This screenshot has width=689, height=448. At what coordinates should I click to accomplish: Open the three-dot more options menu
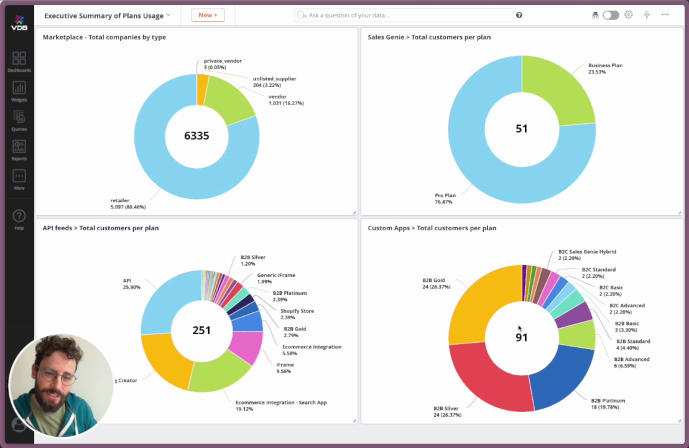[x=665, y=14]
